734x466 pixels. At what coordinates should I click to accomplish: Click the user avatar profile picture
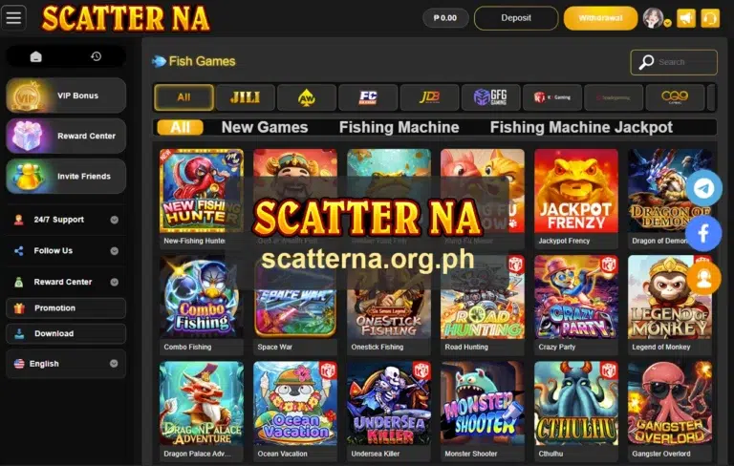pyautogui.click(x=654, y=18)
